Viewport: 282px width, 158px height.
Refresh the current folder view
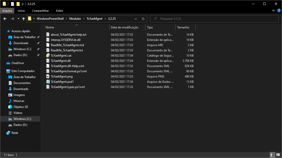coord(143,19)
